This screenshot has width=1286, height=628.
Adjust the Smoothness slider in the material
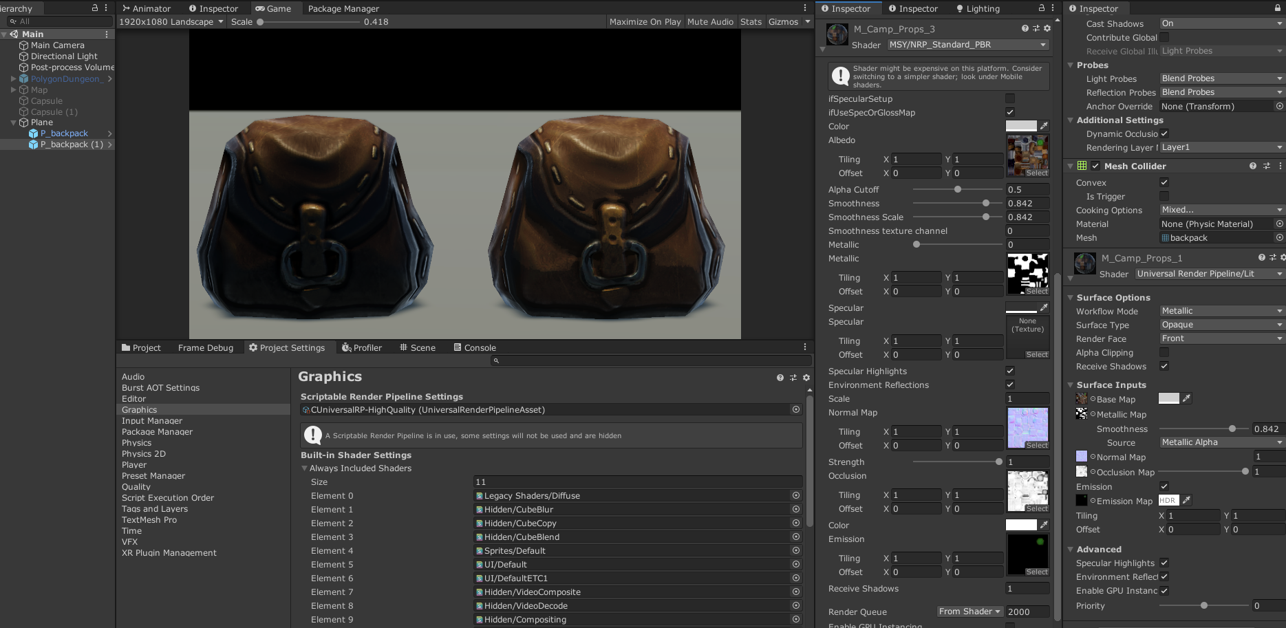pyautogui.click(x=985, y=203)
